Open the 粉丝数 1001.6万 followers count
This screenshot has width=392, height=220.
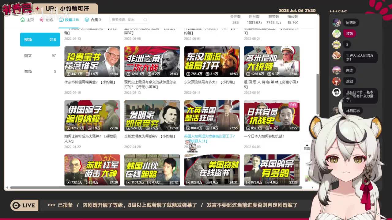click(254, 20)
